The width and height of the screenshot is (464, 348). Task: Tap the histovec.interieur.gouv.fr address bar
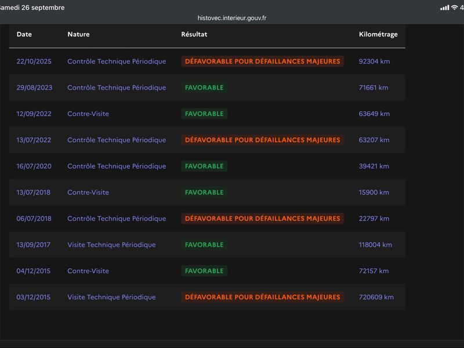click(231, 18)
